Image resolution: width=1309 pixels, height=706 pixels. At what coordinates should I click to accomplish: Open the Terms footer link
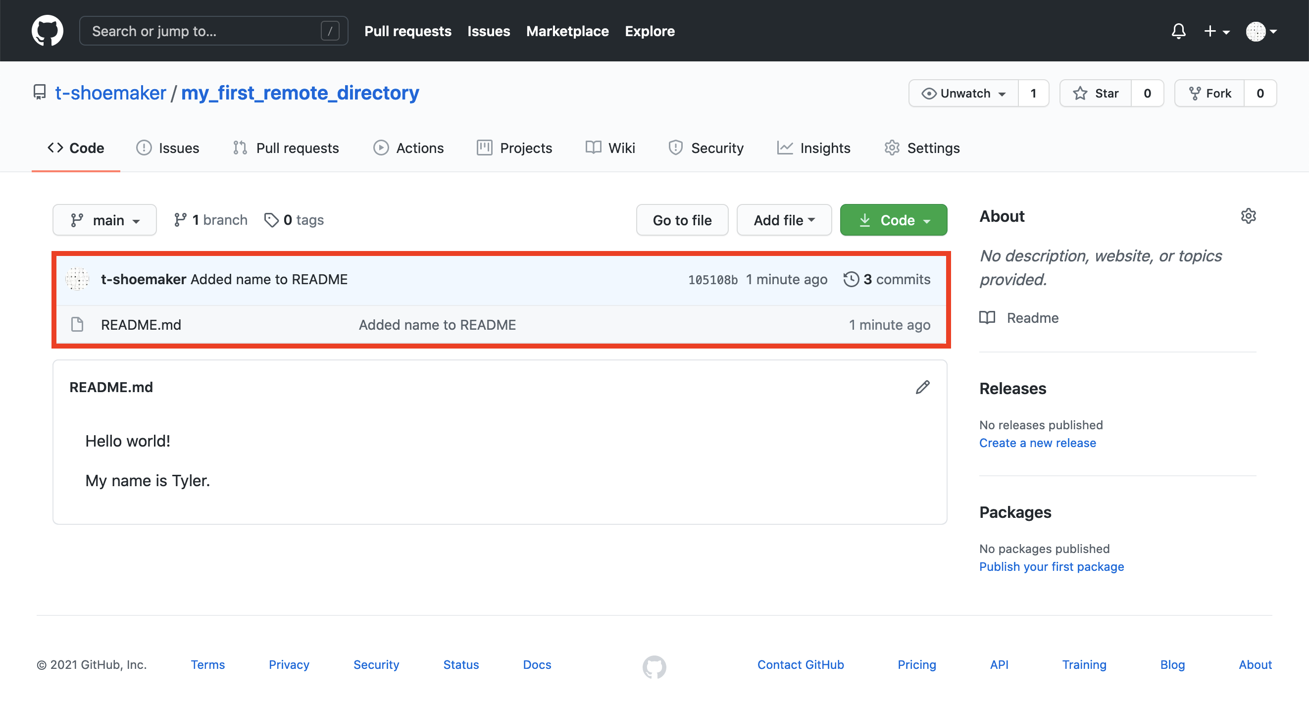pyautogui.click(x=207, y=664)
